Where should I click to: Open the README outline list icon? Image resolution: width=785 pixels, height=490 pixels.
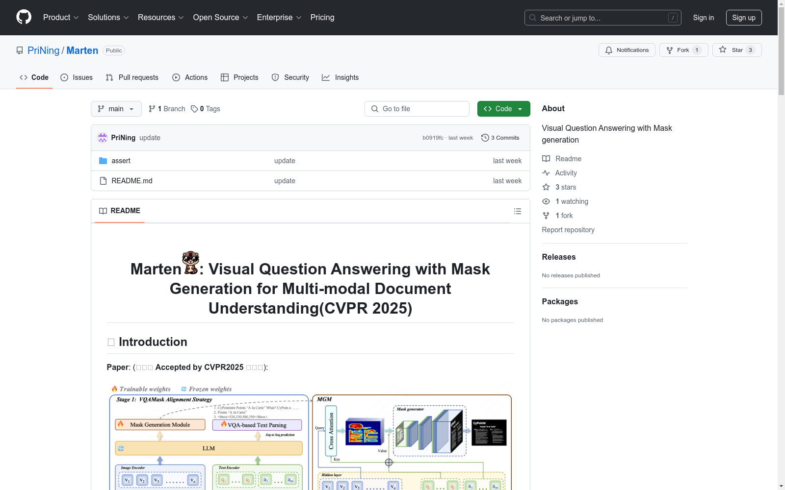click(518, 211)
